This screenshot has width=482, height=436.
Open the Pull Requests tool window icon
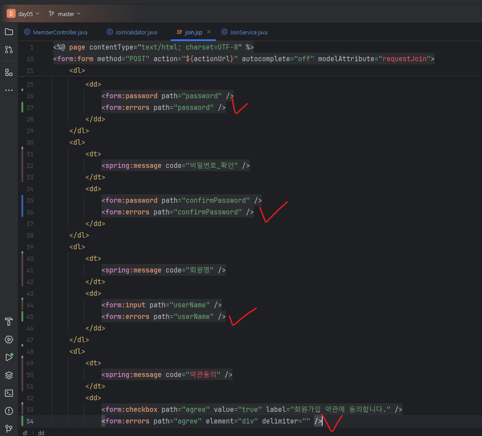pyautogui.click(x=9, y=50)
